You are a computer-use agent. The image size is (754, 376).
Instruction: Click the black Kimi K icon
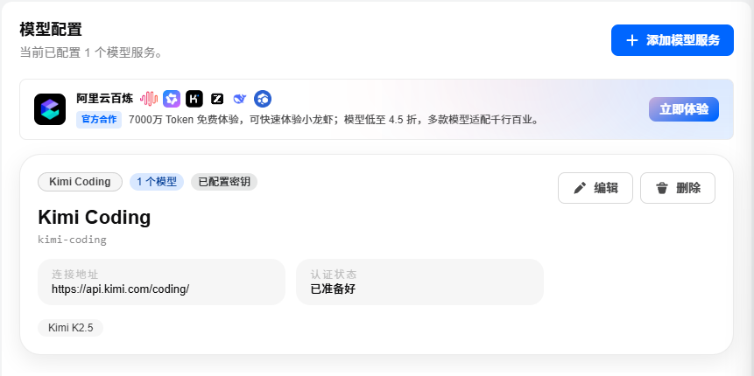click(194, 99)
